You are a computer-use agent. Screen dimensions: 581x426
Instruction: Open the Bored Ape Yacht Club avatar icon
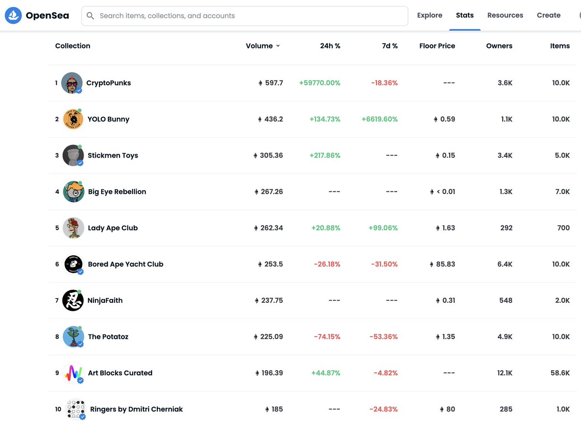(73, 264)
